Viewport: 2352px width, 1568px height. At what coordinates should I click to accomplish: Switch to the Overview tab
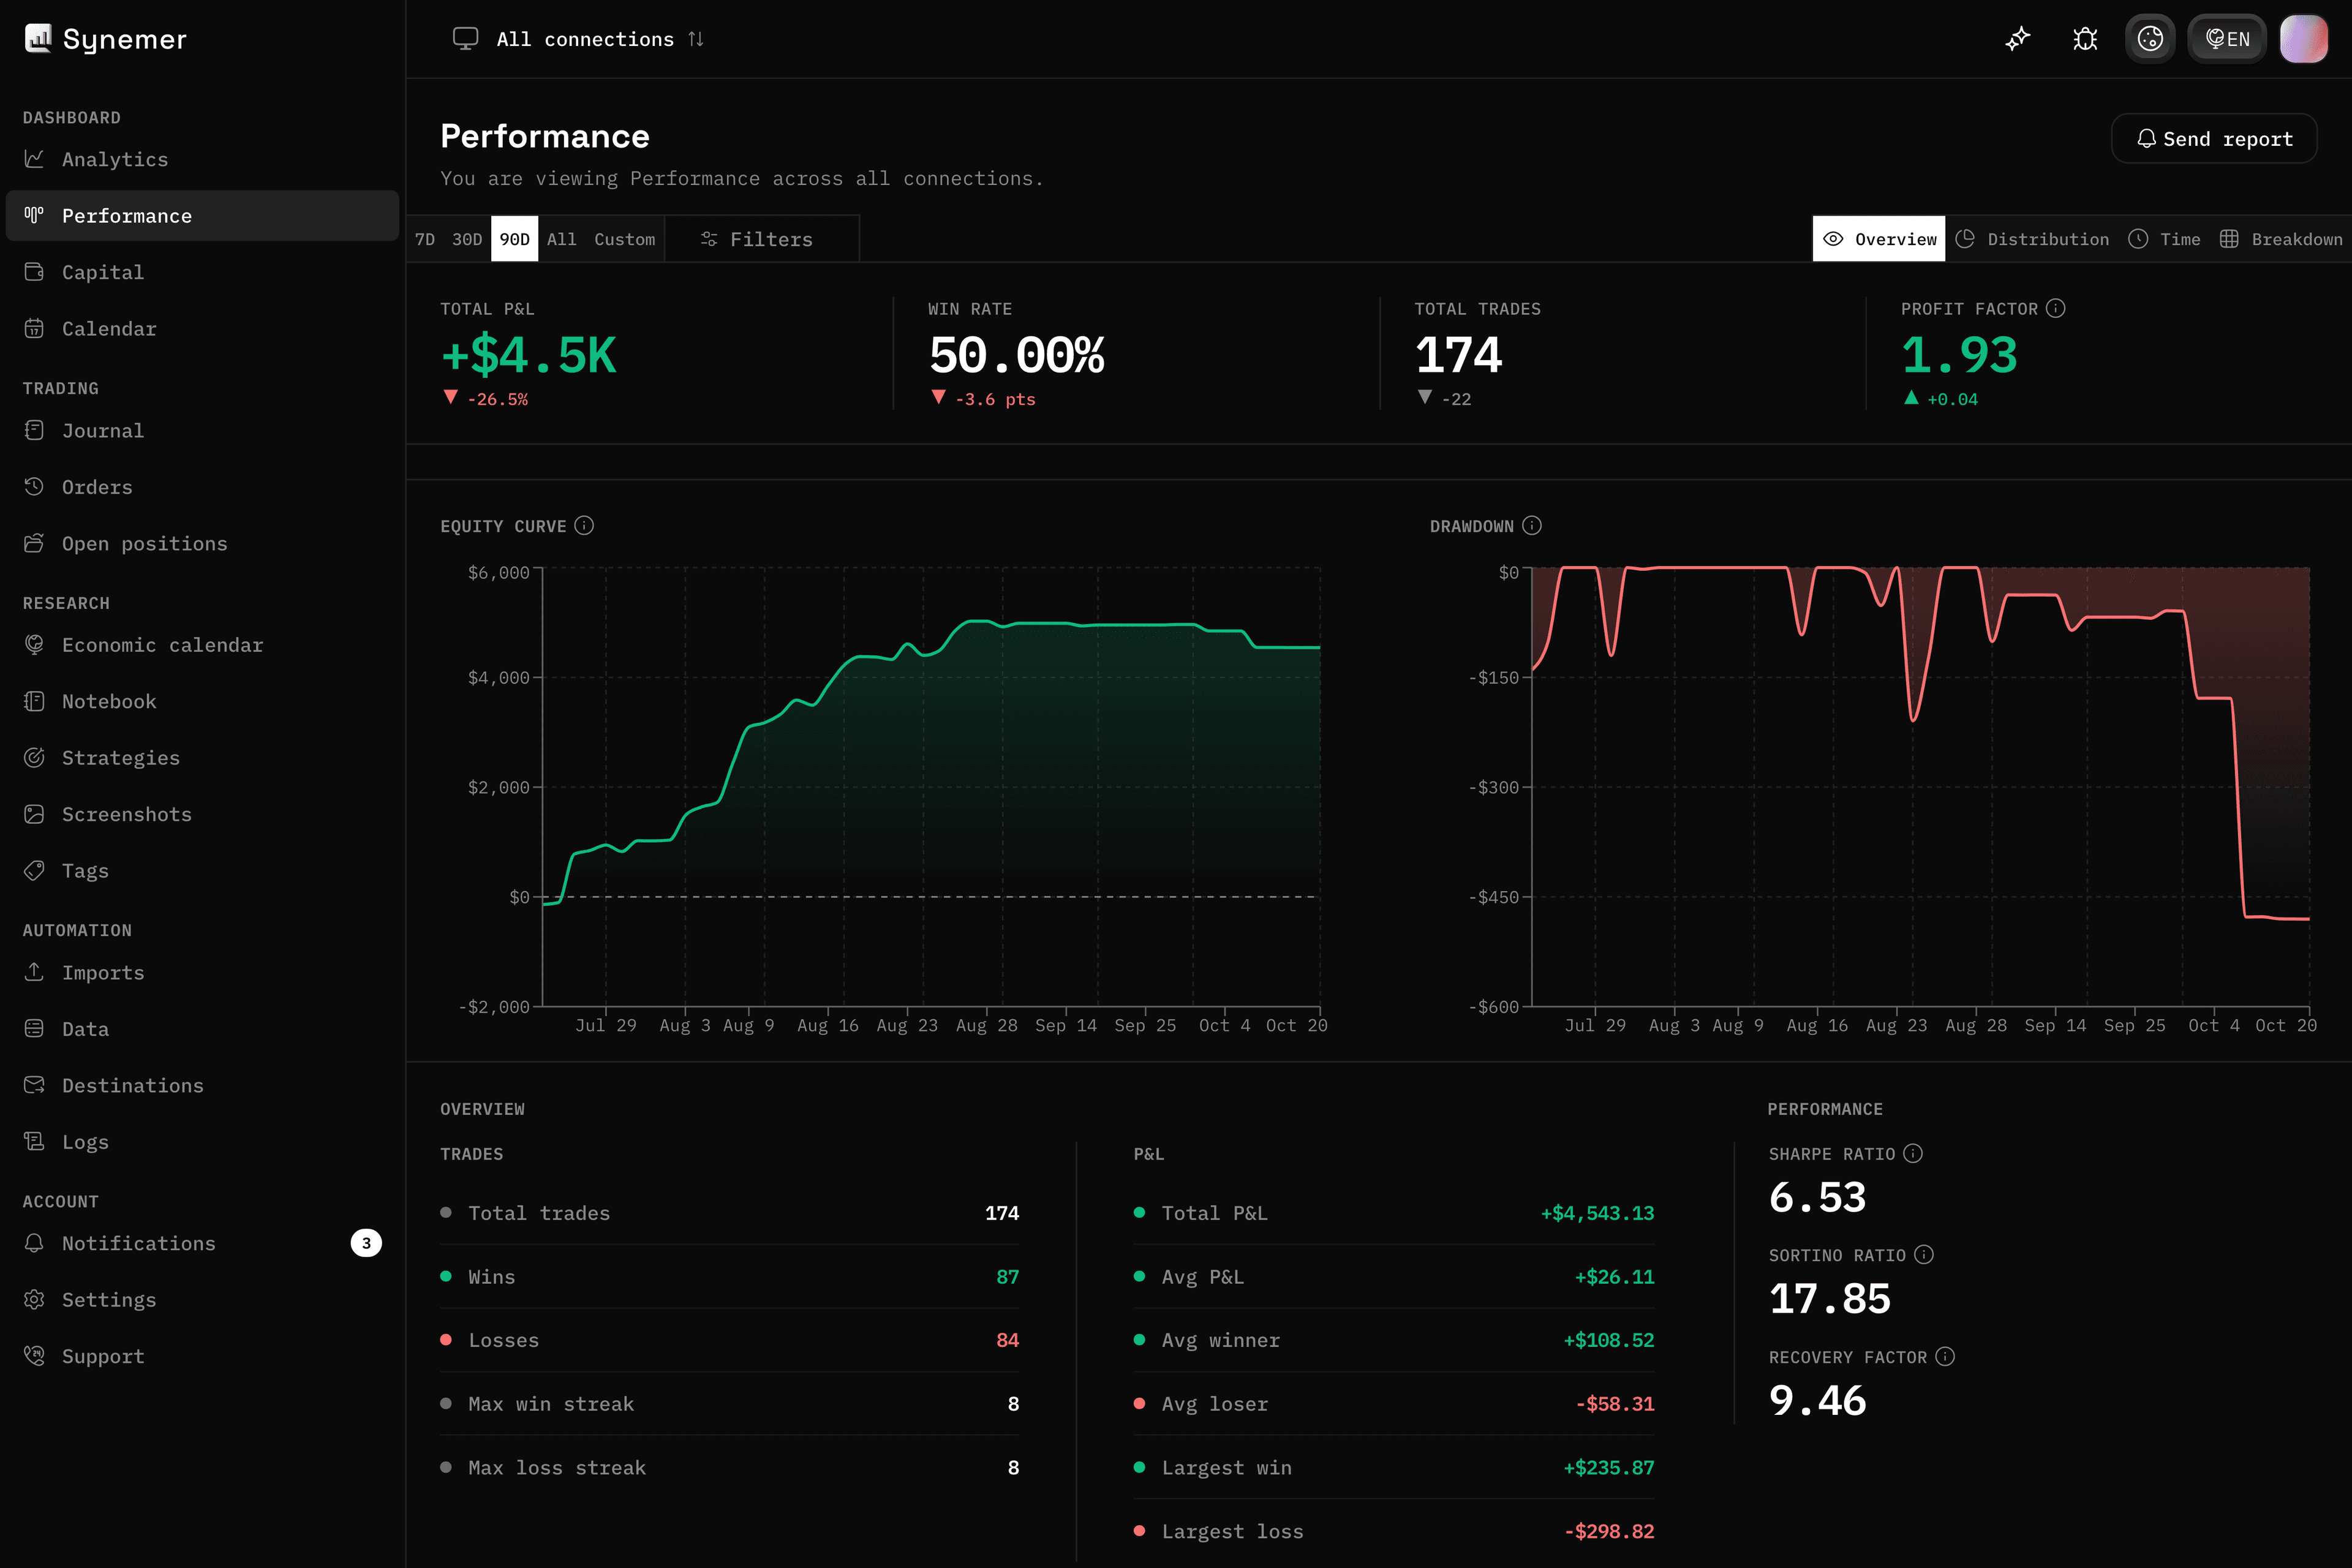click(1879, 239)
